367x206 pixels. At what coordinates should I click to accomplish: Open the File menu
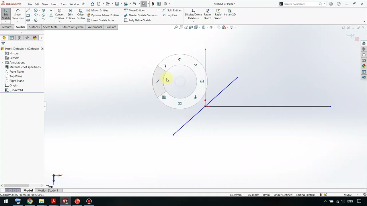tap(30, 4)
